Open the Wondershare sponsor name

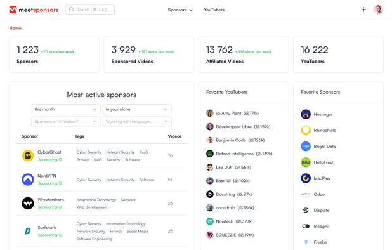tap(51, 199)
